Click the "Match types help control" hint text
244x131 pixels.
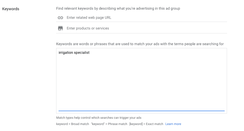point(99,118)
